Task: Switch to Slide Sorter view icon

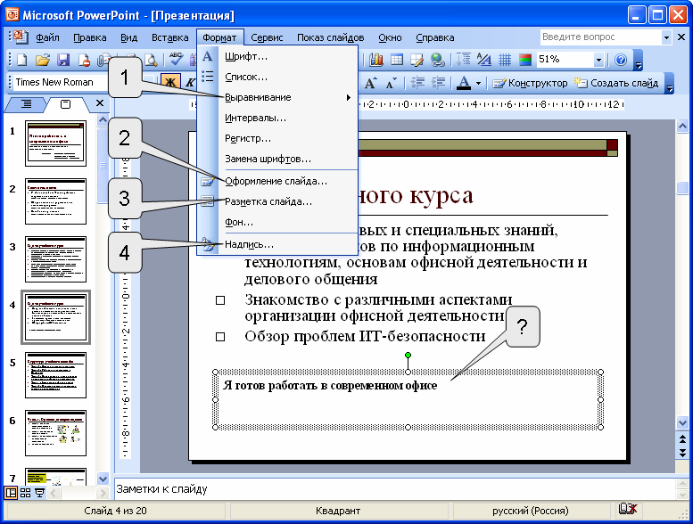Action: (x=25, y=493)
